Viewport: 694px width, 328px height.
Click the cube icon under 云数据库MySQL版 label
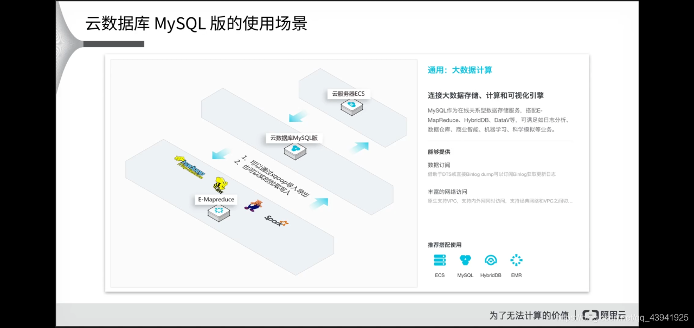pos(295,151)
